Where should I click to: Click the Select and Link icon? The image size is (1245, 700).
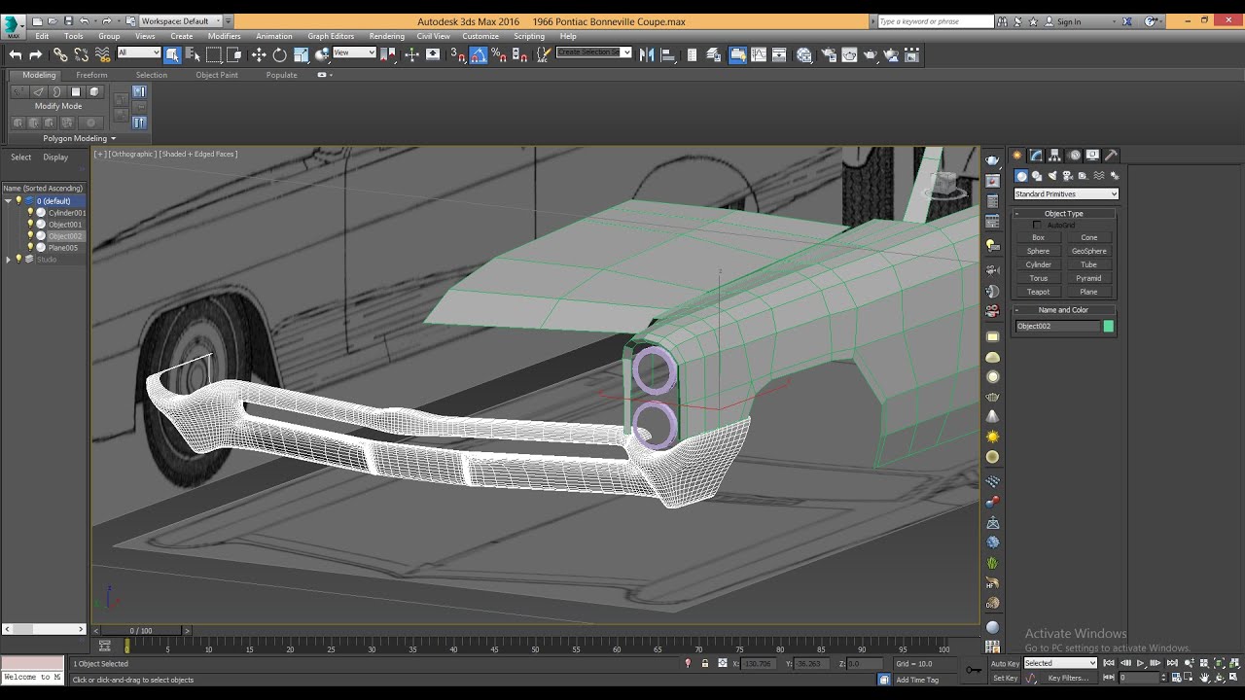point(60,55)
